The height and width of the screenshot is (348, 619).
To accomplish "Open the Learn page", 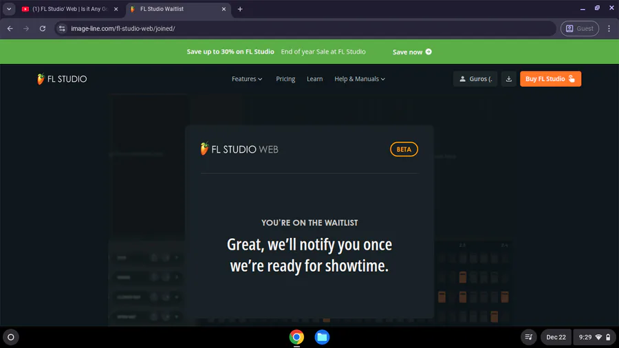I will [x=314, y=79].
